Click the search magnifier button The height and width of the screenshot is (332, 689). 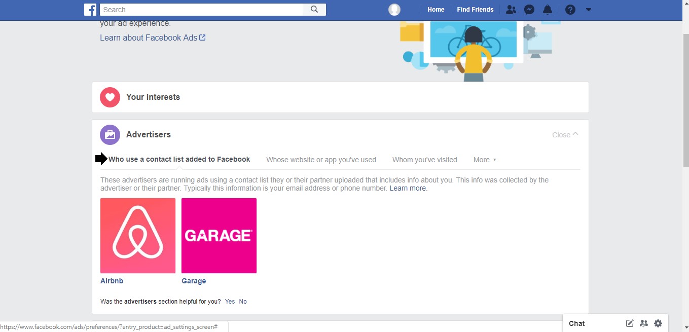[x=314, y=10]
